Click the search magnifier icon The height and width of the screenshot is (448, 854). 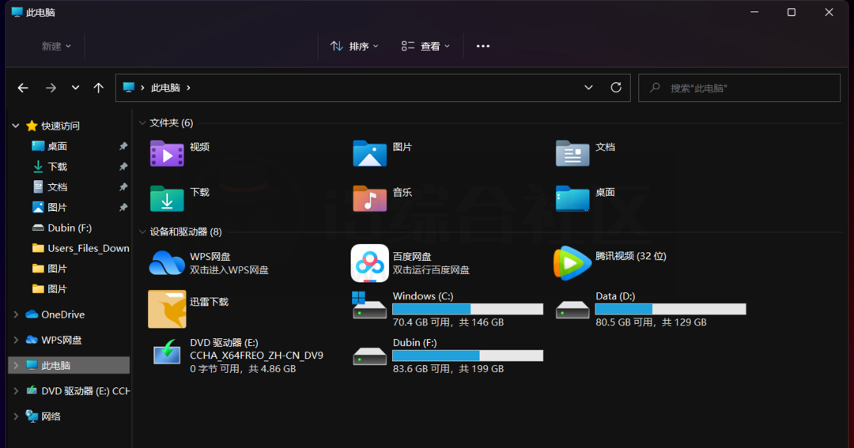point(655,87)
